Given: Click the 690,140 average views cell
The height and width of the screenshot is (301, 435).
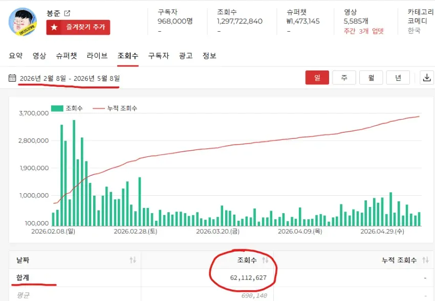Looking at the screenshot, I should click(x=254, y=295).
